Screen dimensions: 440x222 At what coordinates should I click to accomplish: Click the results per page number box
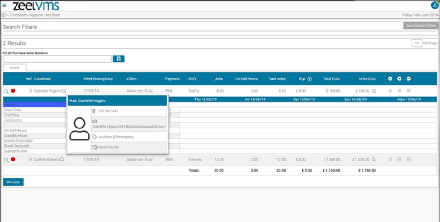pos(417,43)
